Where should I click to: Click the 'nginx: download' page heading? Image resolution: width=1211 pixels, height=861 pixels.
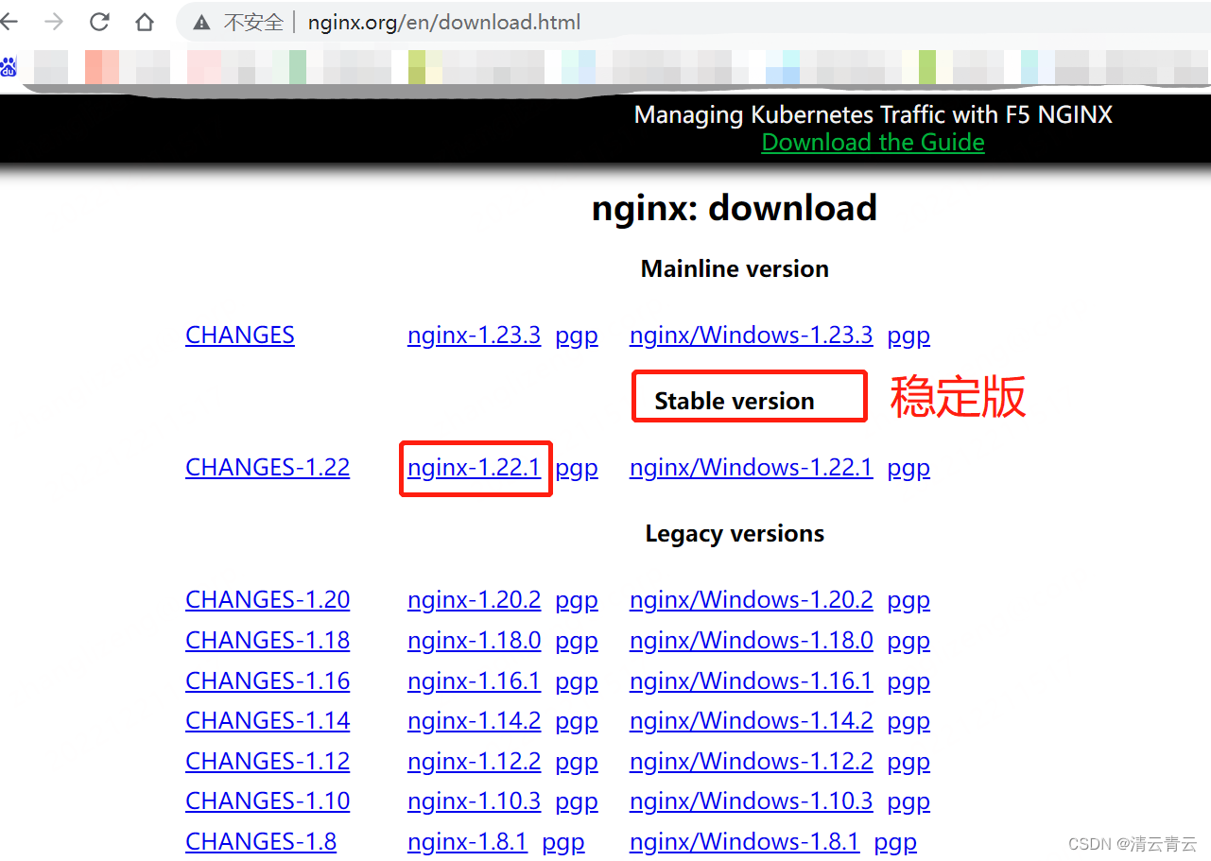[735, 209]
